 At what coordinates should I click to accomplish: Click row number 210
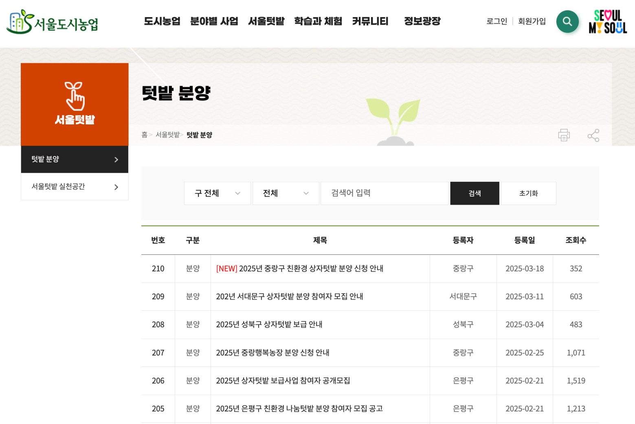(x=158, y=269)
